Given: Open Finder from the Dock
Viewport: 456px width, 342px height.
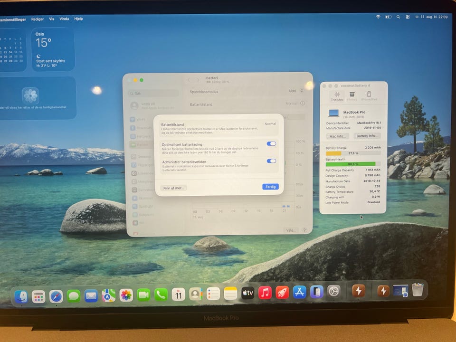Looking at the screenshot, I should point(21,296).
